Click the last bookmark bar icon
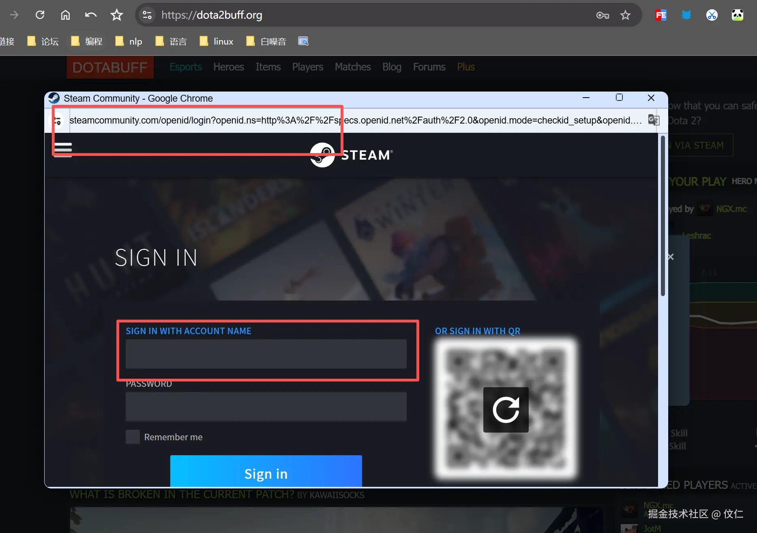This screenshot has height=533, width=757. click(x=303, y=41)
